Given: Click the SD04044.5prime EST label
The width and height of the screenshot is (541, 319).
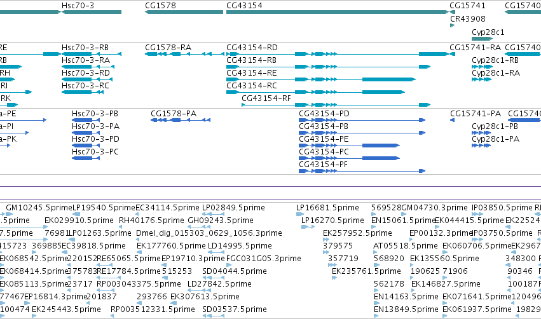Looking at the screenshot, I should coord(235,271).
